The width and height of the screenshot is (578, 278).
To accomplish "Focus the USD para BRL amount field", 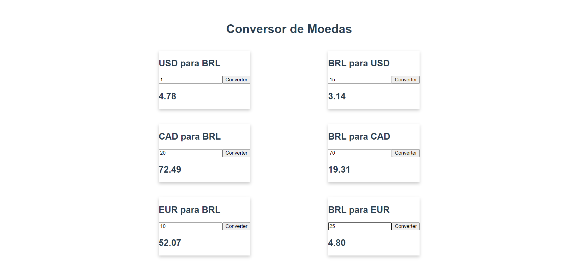I will 191,80.
